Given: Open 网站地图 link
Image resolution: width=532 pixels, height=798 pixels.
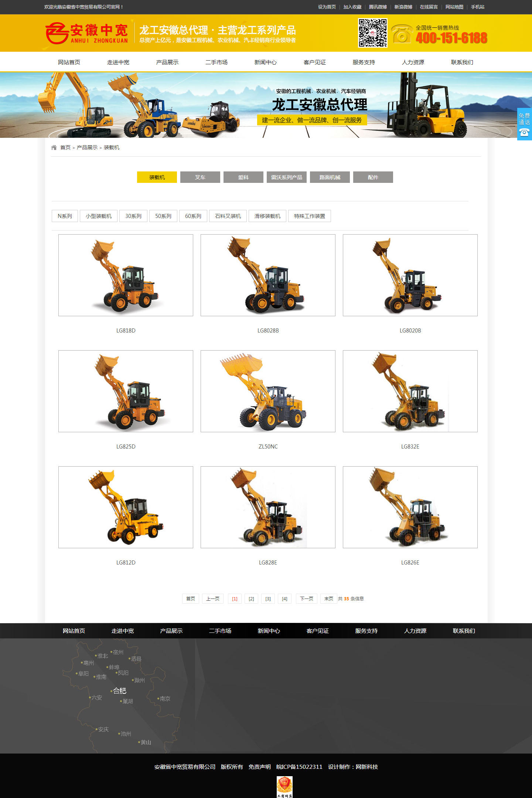Looking at the screenshot, I should (454, 7).
